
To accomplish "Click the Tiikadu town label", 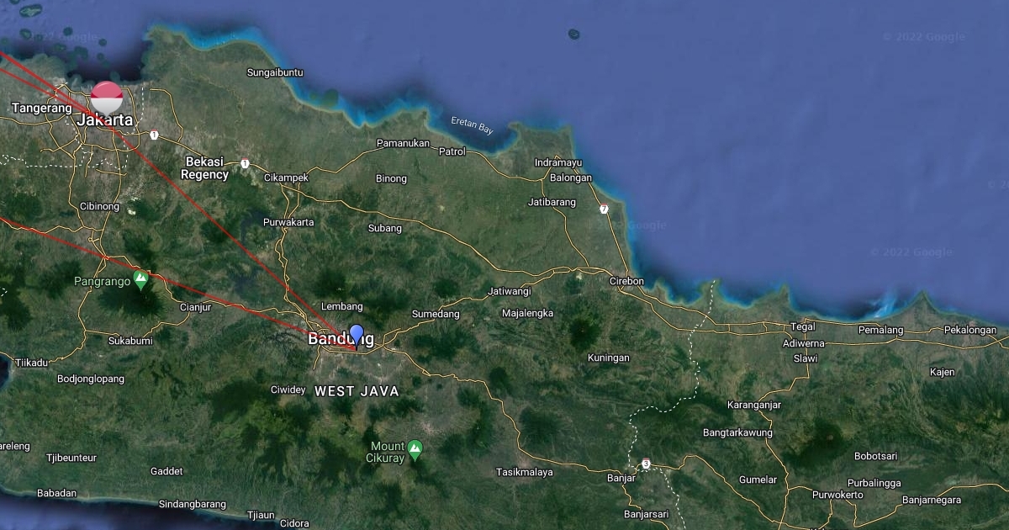I will pos(31,362).
